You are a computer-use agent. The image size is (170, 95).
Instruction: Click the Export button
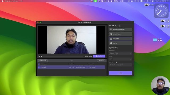pos(120,73)
